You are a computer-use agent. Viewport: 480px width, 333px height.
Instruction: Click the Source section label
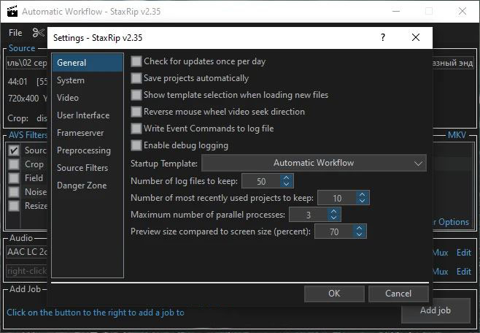click(x=22, y=48)
